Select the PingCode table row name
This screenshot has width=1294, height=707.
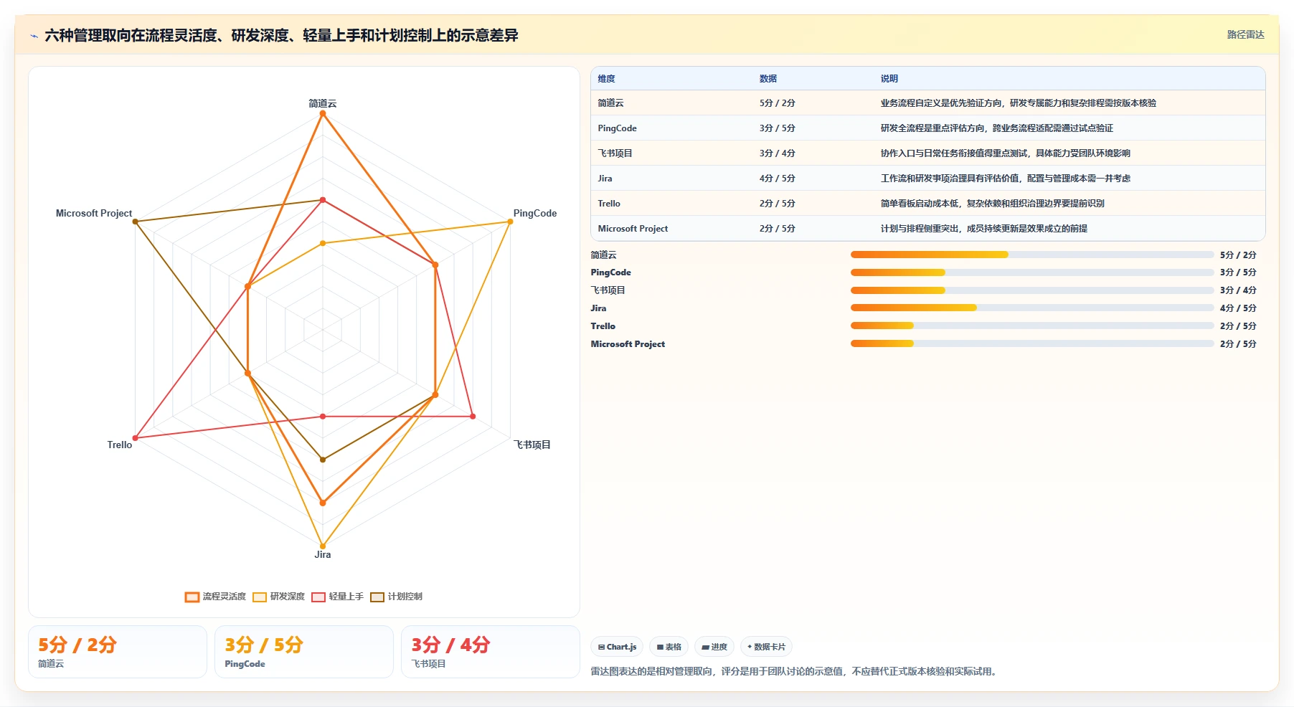(x=617, y=128)
